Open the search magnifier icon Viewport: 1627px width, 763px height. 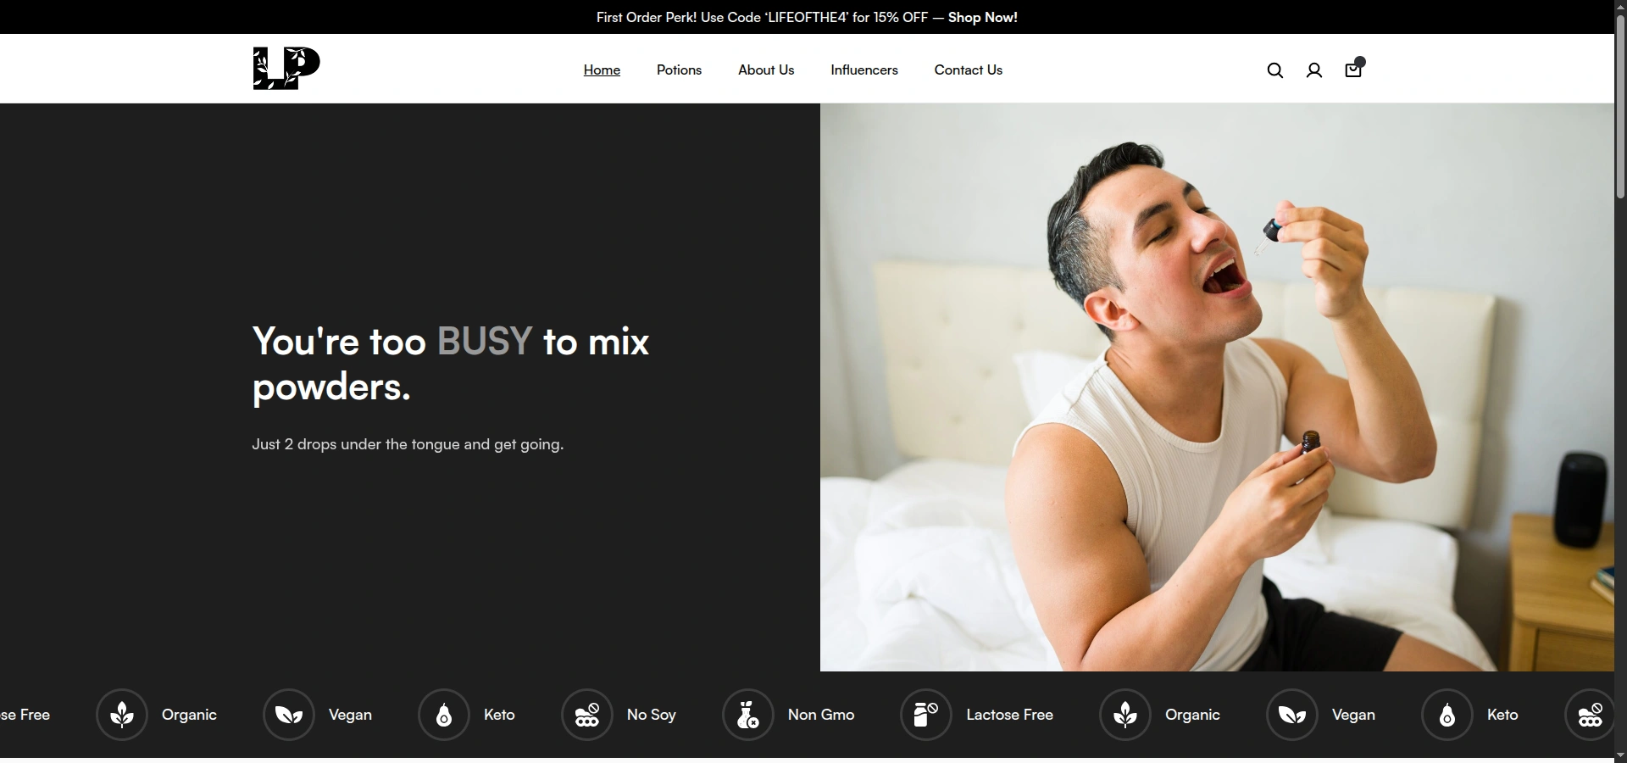tap(1274, 70)
